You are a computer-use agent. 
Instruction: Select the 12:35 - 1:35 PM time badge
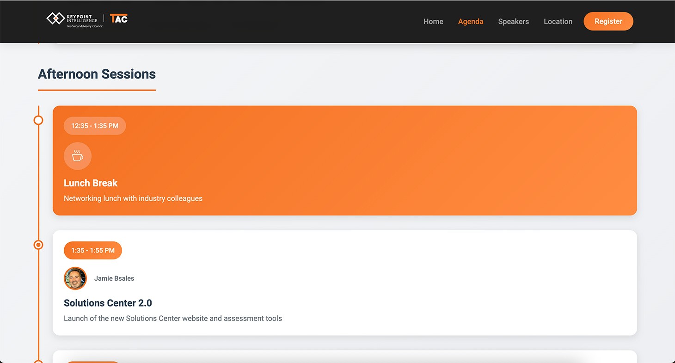coord(95,126)
